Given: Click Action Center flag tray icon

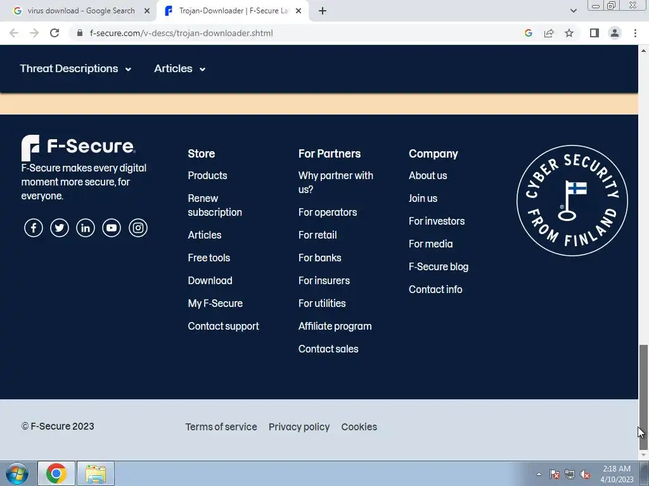Looking at the screenshot, I should coord(555,474).
